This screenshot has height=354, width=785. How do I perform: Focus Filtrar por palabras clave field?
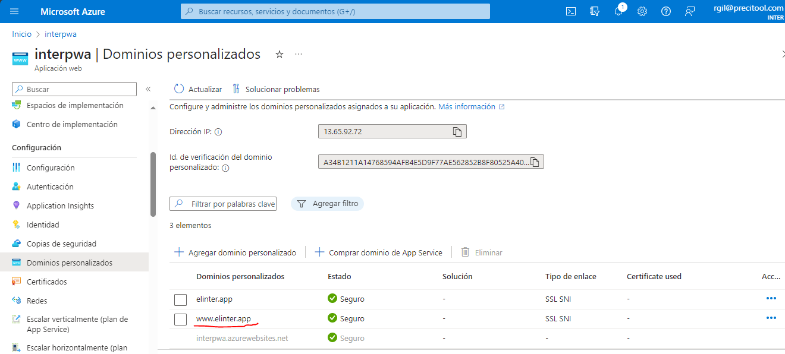223,204
